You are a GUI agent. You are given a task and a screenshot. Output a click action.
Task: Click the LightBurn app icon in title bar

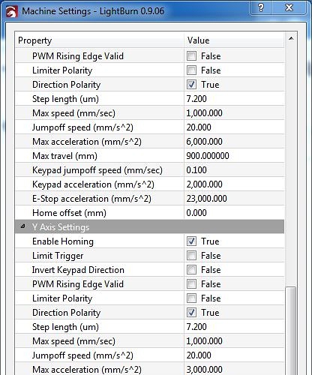pyautogui.click(x=12, y=12)
